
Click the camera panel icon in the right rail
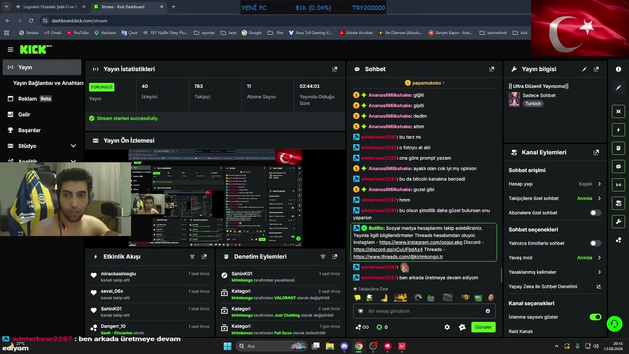[x=618, y=203]
